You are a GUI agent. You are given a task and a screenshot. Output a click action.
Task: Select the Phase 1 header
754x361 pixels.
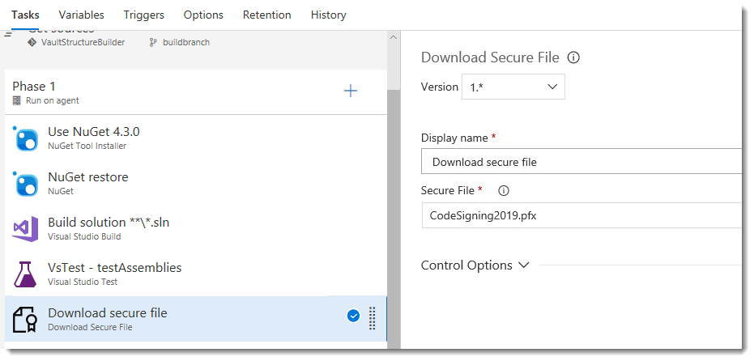click(x=196, y=91)
